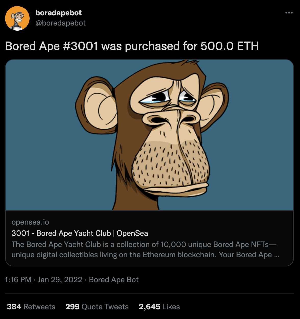Image resolution: width=300 pixels, height=319 pixels.
Task: Show the 299 Quote Tweets
Action: [x=97, y=307]
